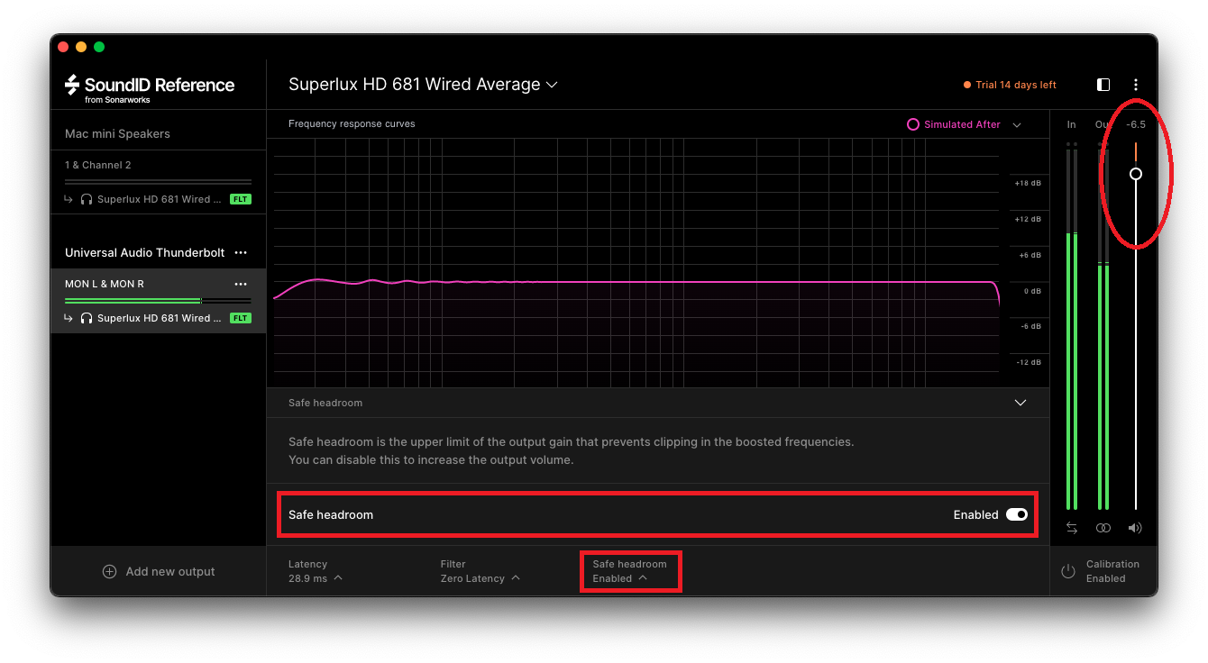Open the Filter Zero Latency menu
Image resolution: width=1208 pixels, height=663 pixels.
(x=480, y=571)
